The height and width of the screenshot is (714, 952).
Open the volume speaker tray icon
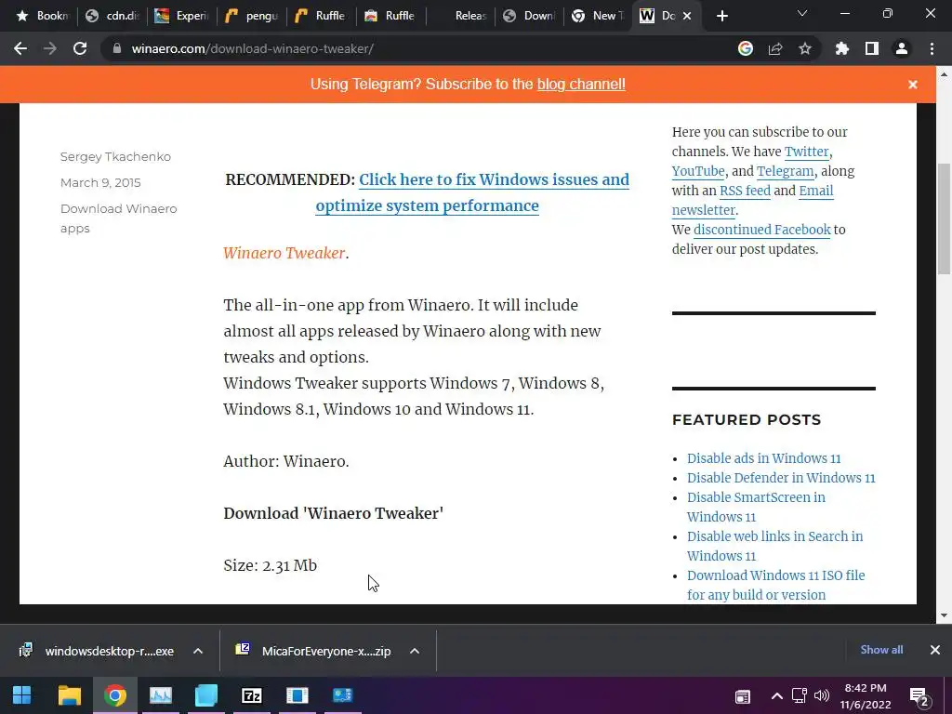[822, 695]
